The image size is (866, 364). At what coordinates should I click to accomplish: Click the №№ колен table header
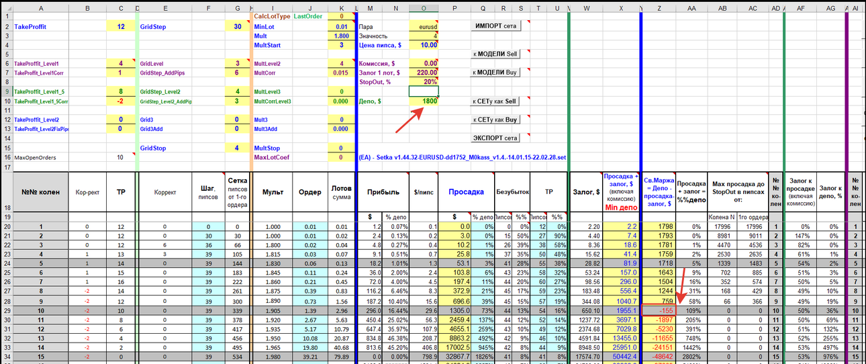click(x=41, y=191)
